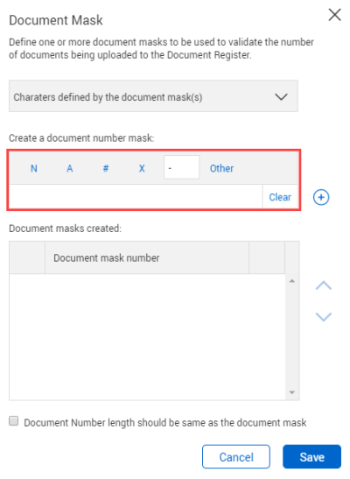
Task: Click the scrollbar down arrow in masks list
Action: click(292, 392)
